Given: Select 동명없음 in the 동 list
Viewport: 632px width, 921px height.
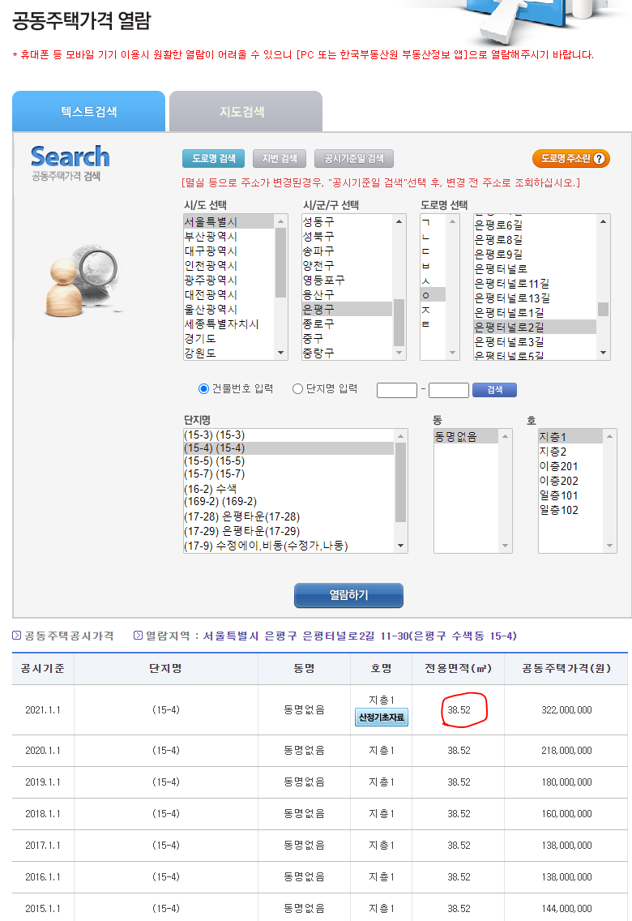Looking at the screenshot, I should 466,436.
